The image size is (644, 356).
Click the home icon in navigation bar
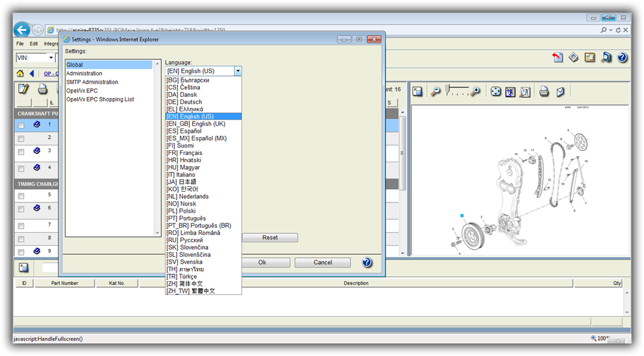point(20,74)
